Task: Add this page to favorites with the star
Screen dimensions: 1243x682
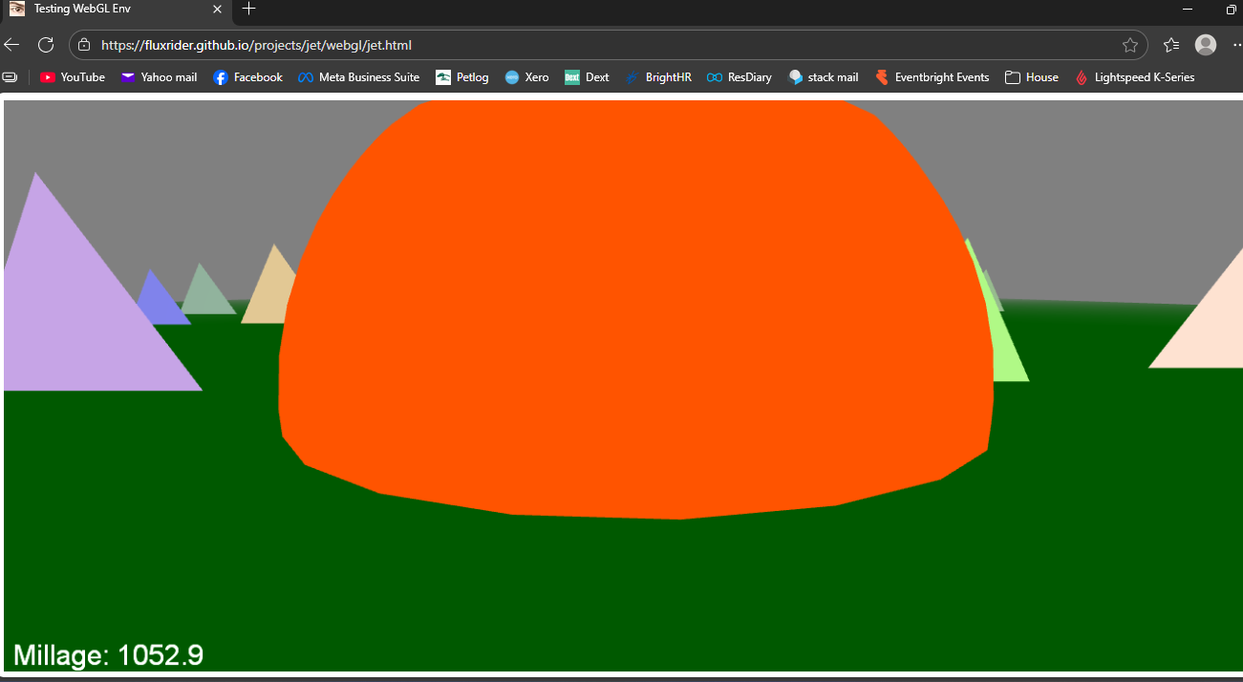Action: [1129, 45]
